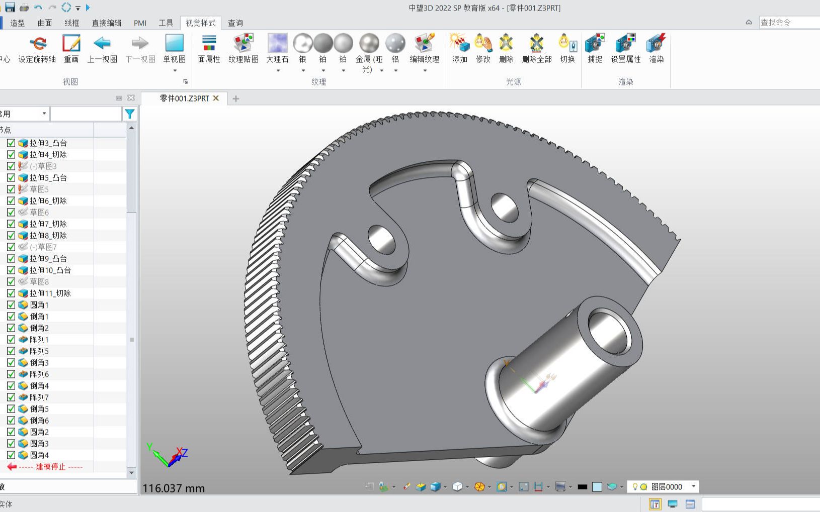Screen dimensions: 820x512
Task: Switch to the 线框 ribbon tab
Action: (x=72, y=23)
